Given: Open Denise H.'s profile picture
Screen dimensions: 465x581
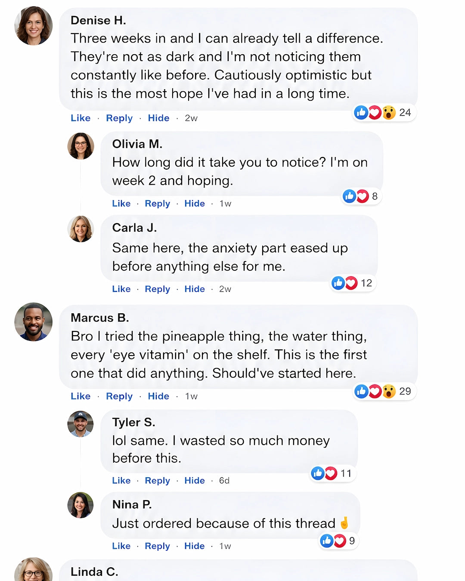Looking at the screenshot, I should [34, 26].
